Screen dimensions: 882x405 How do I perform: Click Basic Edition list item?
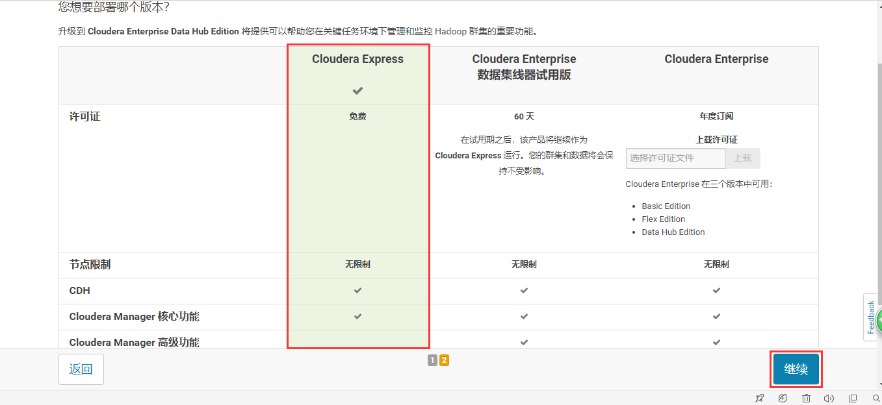point(666,206)
